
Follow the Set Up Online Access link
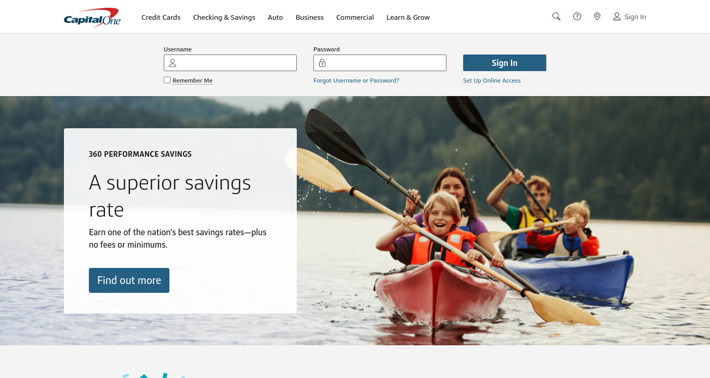[492, 80]
